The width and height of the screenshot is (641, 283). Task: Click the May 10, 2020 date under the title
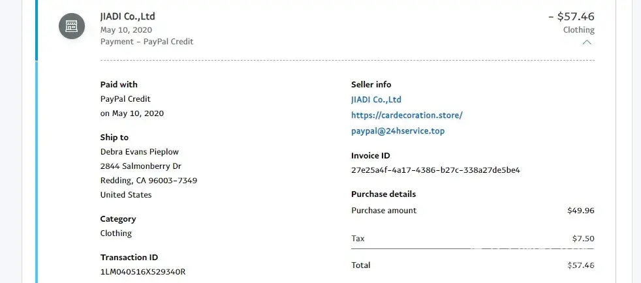click(127, 30)
